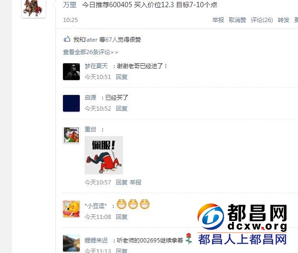The height and width of the screenshot is (253, 298).
Task: Open 评论(26) comment section
Action: [261, 20]
